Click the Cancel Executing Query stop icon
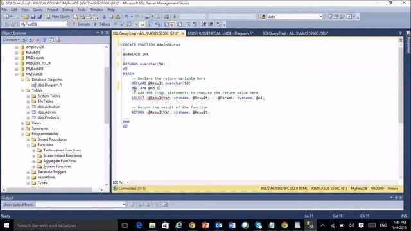 pyautogui.click(x=116, y=24)
